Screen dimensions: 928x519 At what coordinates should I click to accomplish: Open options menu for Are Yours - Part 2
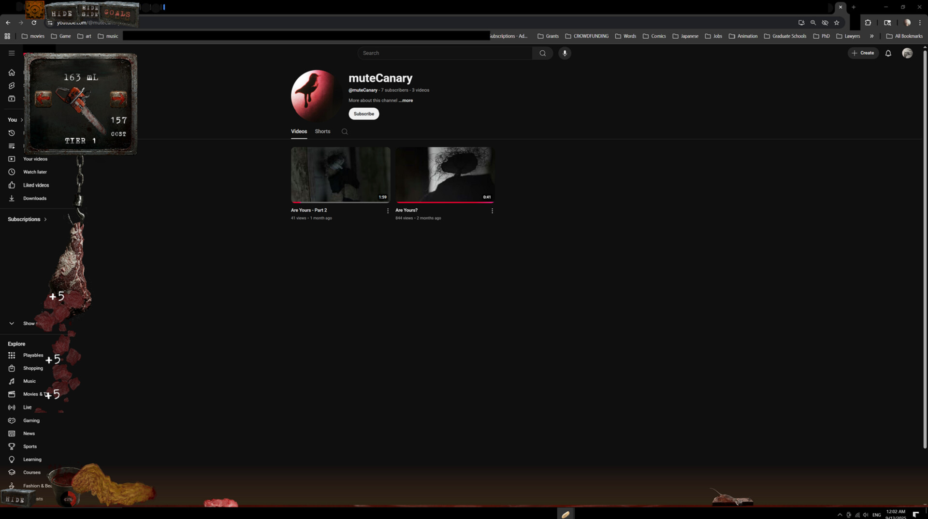point(388,211)
